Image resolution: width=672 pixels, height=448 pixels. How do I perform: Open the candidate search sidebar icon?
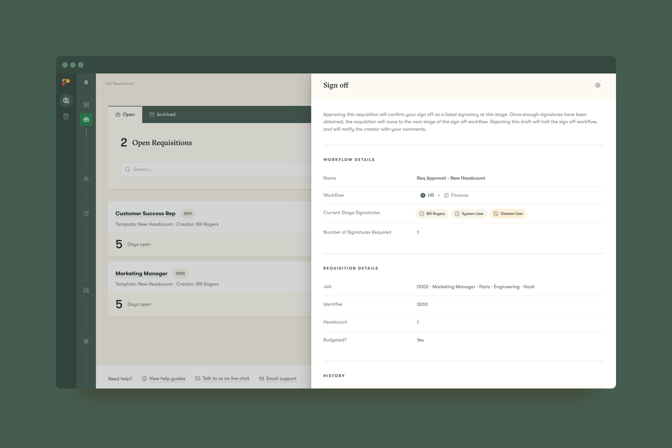pyautogui.click(x=66, y=100)
